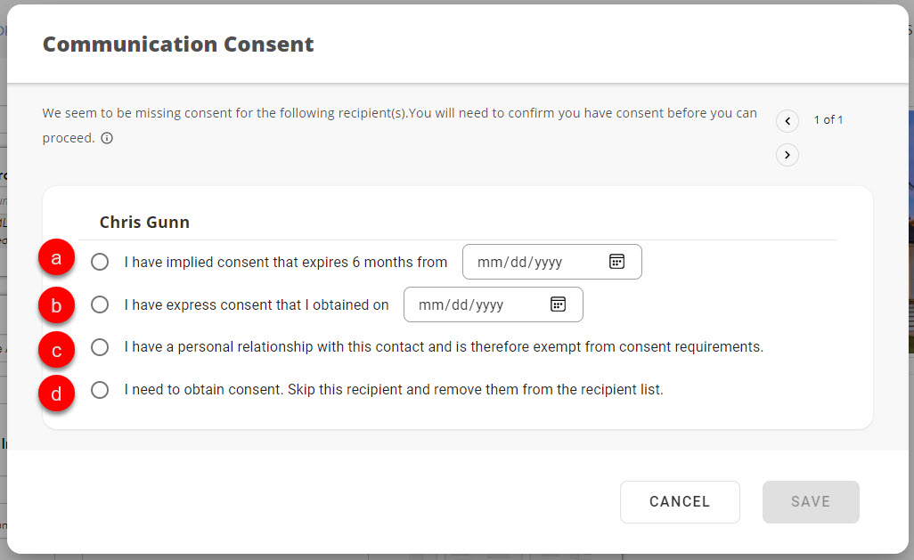Select the implied consent radio option
914x560 pixels.
[x=100, y=262]
